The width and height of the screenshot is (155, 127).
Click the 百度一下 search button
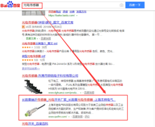click(135, 5)
